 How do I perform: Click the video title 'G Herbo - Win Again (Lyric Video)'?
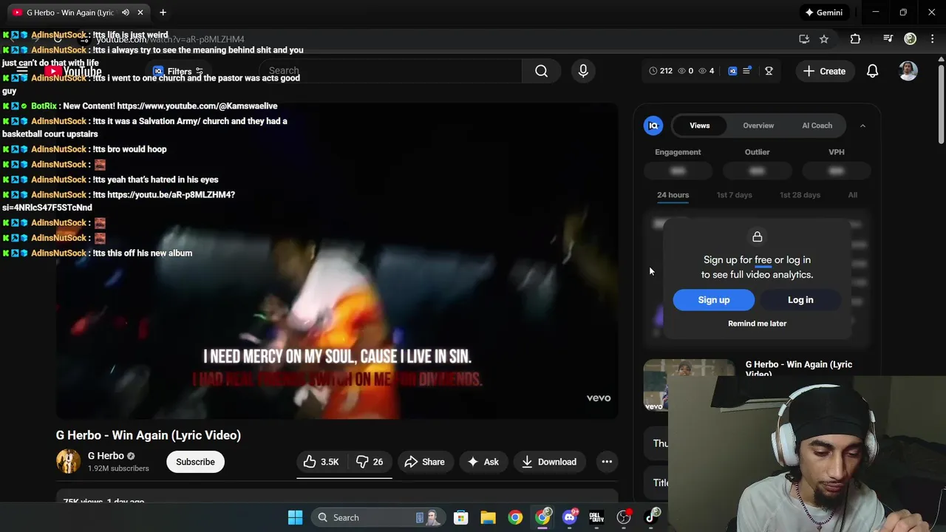(x=149, y=435)
